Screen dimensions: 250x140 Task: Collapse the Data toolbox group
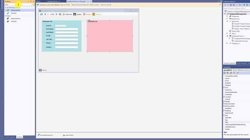(x=6, y=16)
